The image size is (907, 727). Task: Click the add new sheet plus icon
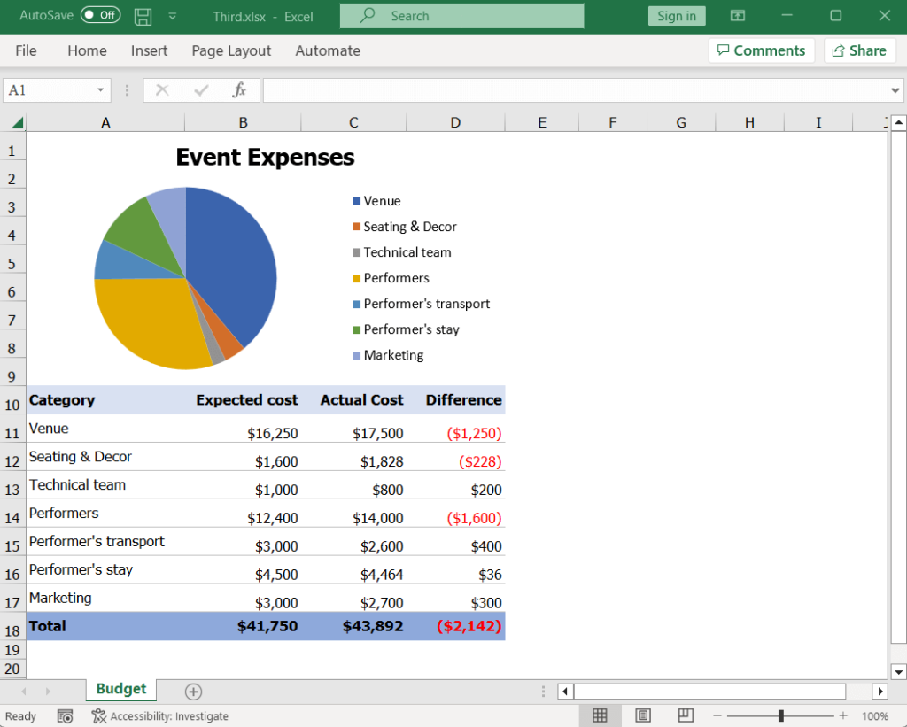pos(193,691)
